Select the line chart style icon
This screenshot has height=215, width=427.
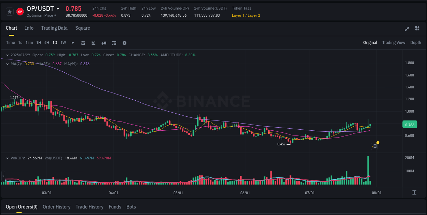(x=93, y=43)
